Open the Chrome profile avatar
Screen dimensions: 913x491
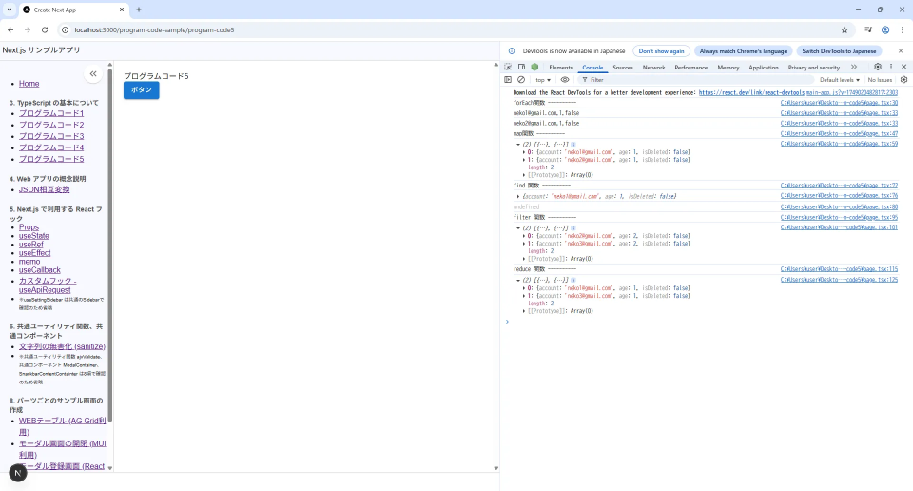click(x=885, y=29)
